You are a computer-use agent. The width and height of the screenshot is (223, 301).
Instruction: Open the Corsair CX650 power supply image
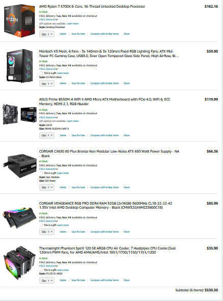(20, 165)
